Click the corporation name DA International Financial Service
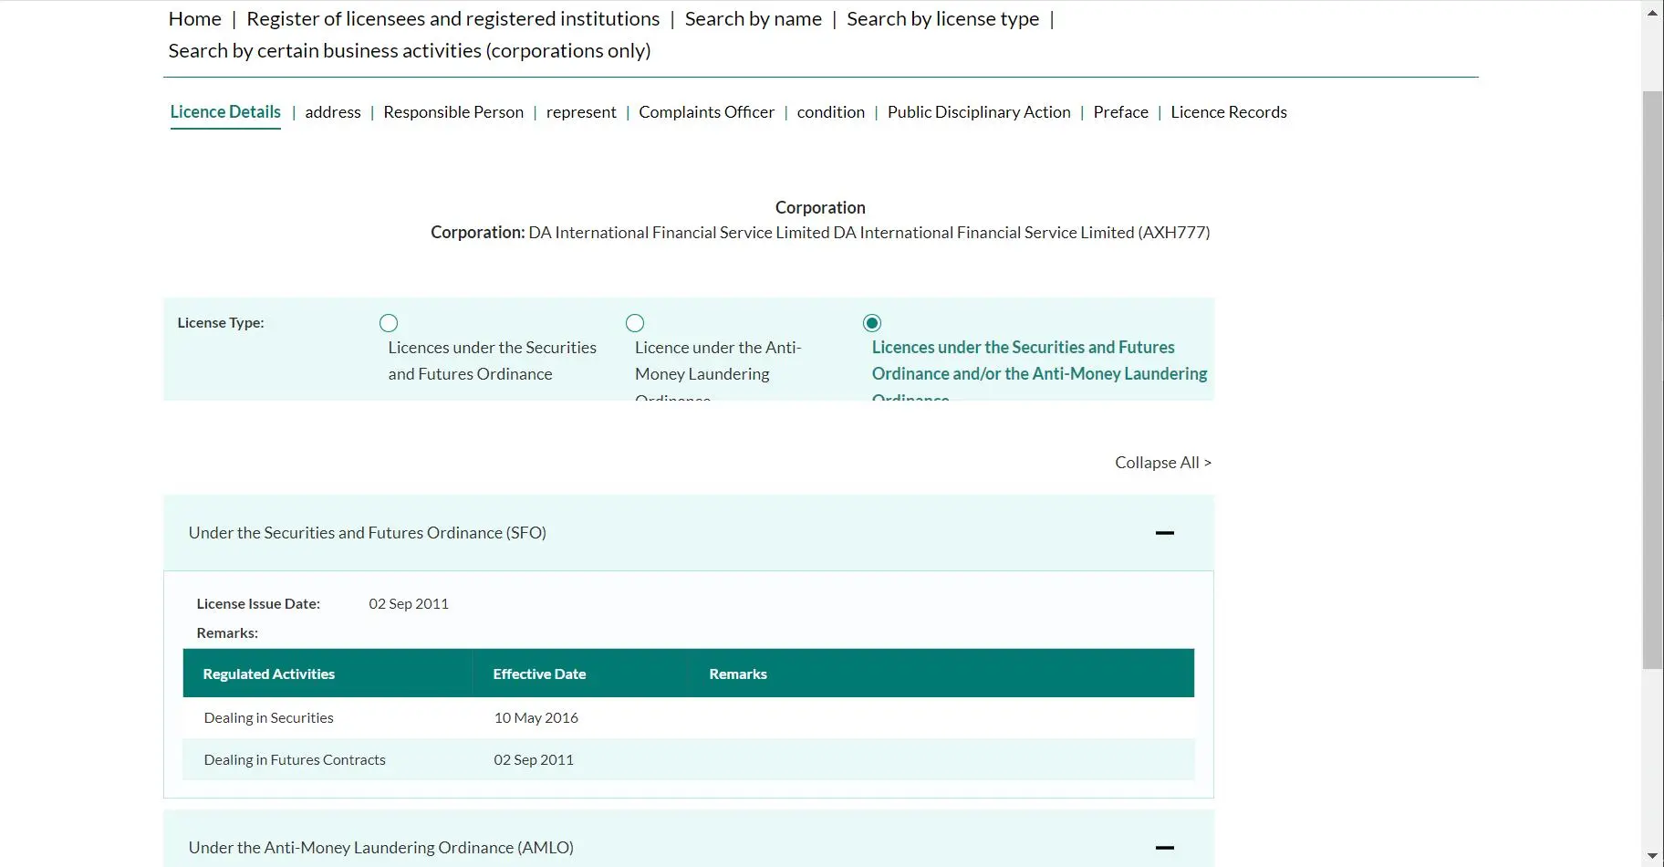The height and width of the screenshot is (867, 1664). point(869,233)
